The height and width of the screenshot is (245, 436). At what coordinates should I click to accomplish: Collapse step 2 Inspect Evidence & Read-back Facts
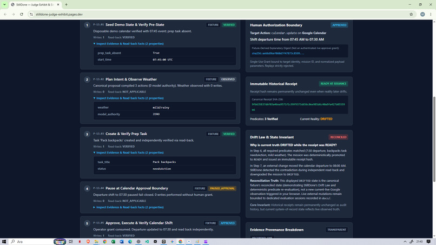(128, 98)
